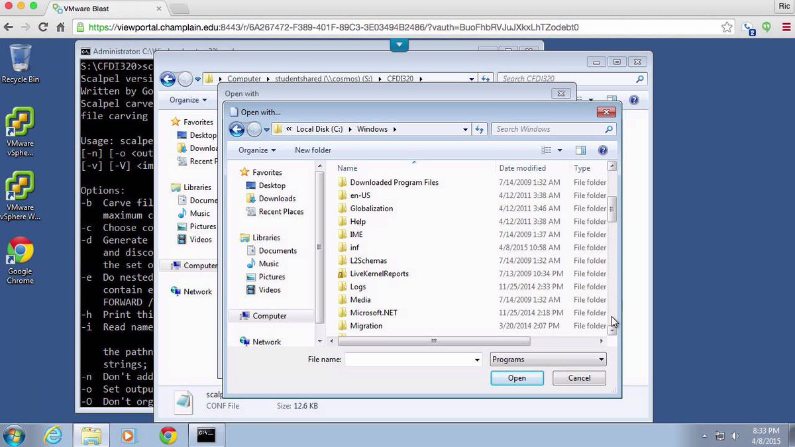Image resolution: width=795 pixels, height=447 pixels.
Task: Click the Local Disk (C:) breadcrumb
Action: pyautogui.click(x=321, y=129)
